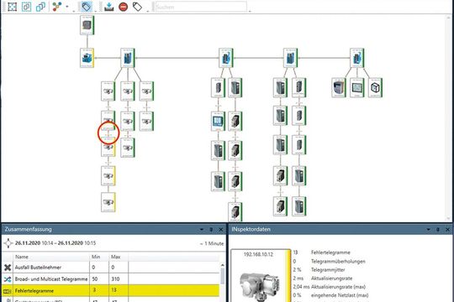Click the Max value 310 cell

(x=119, y=279)
